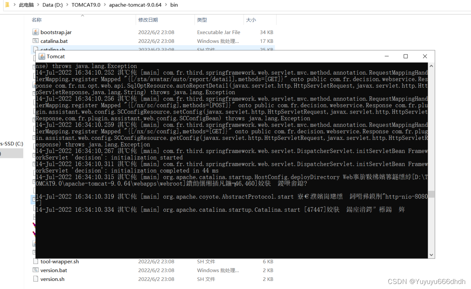The image size is (471, 289).
Task: Click bin folder in breadcrumb
Action: pyautogui.click(x=174, y=5)
